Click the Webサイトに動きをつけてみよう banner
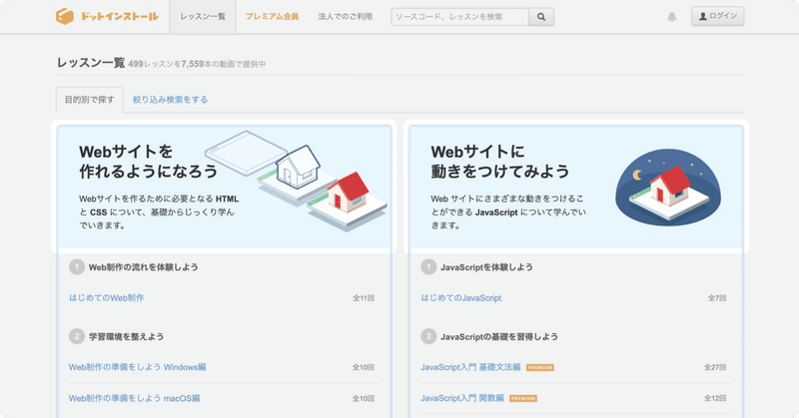The height and width of the screenshot is (418, 799). click(x=576, y=187)
